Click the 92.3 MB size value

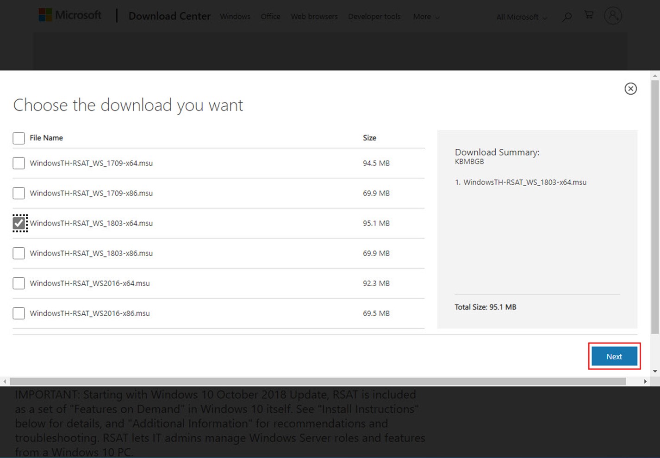[x=376, y=283]
